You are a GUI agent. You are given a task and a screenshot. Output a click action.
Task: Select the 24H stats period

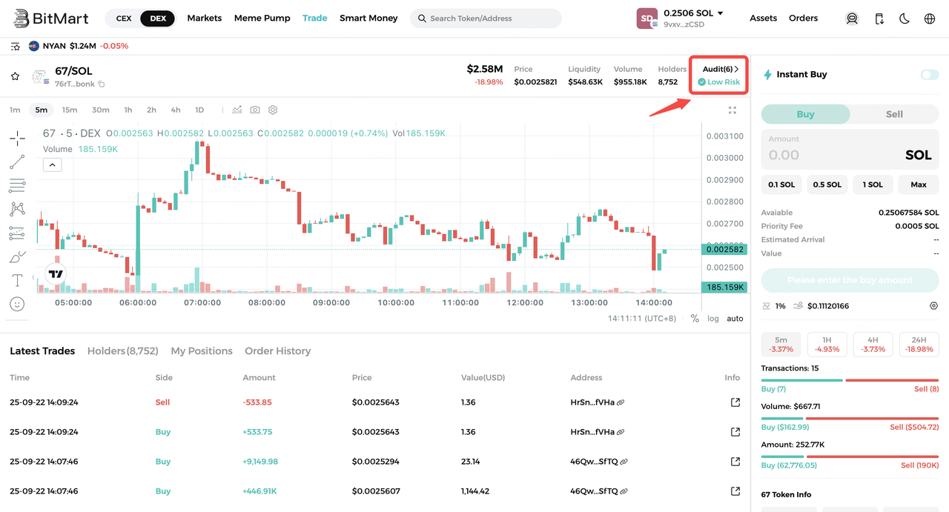919,344
